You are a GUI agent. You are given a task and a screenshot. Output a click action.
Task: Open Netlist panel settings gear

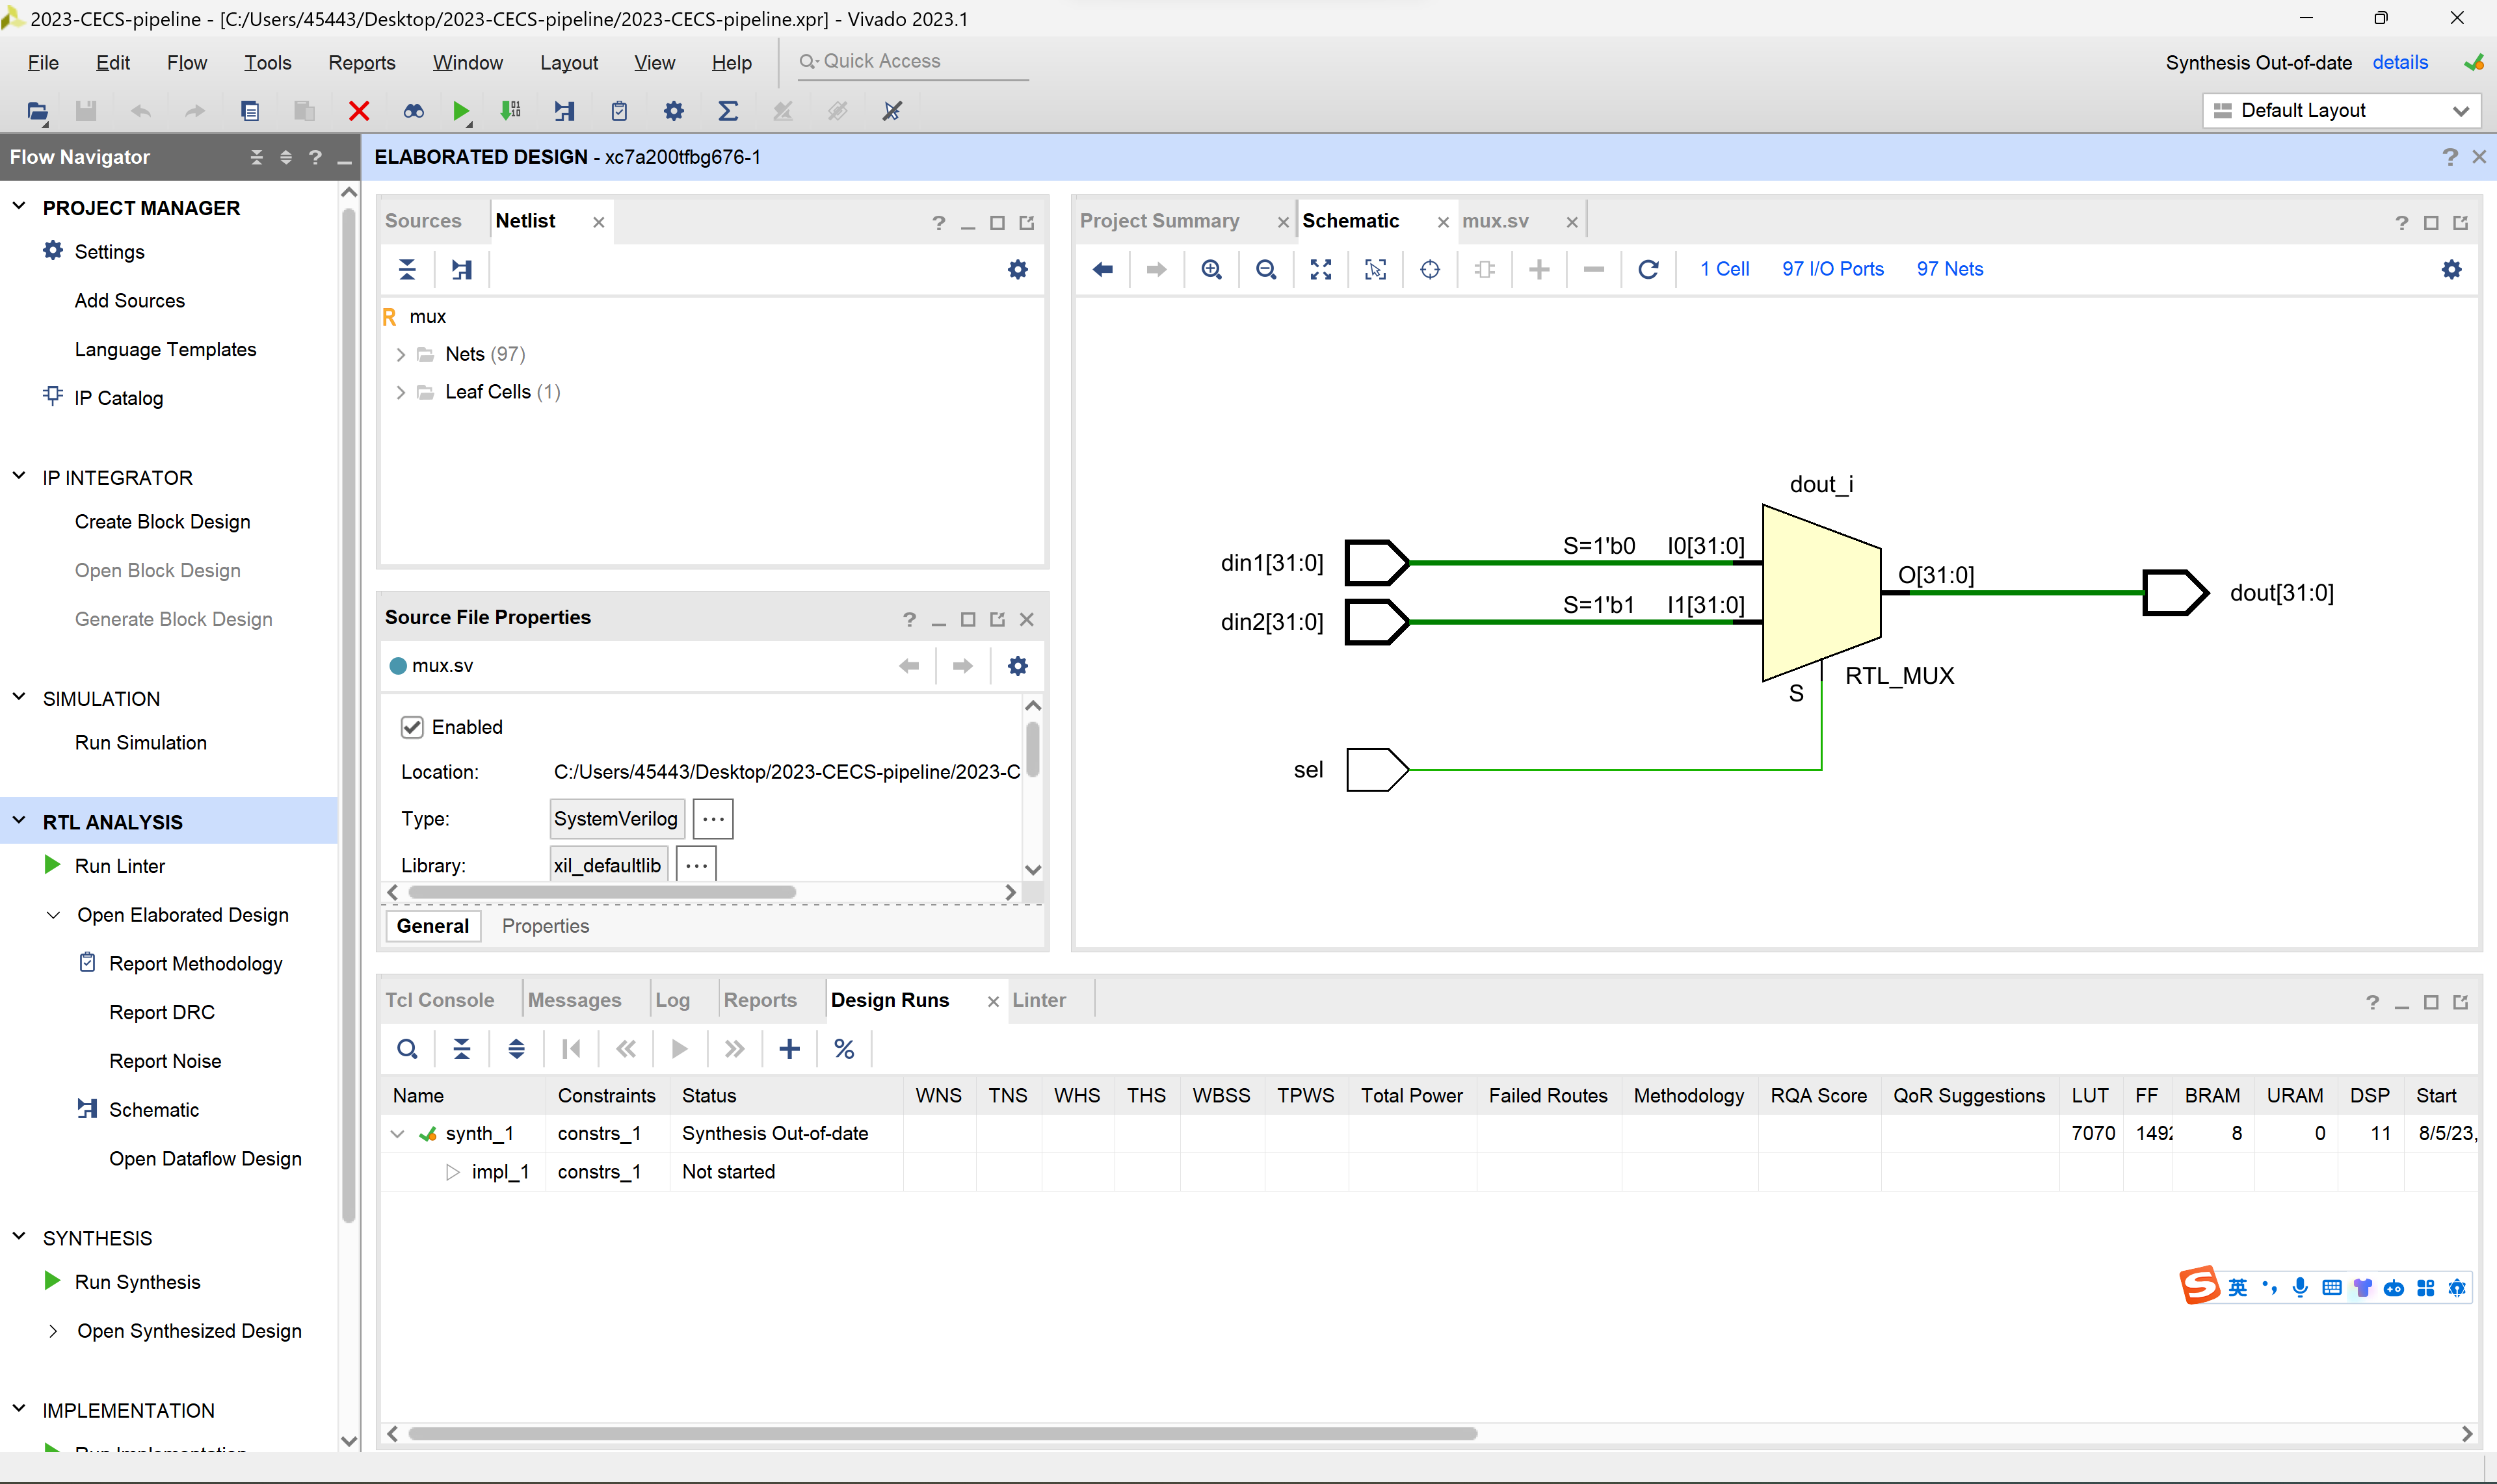[x=1018, y=269]
